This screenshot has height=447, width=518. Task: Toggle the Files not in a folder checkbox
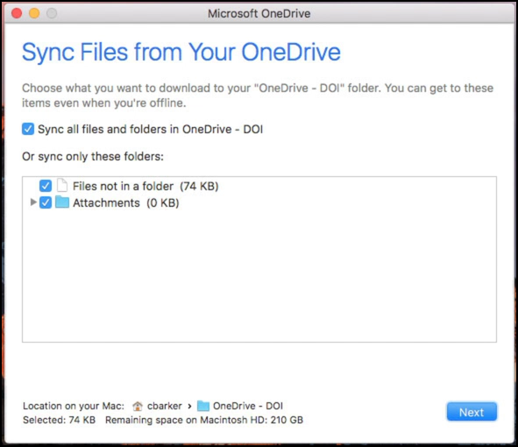(x=46, y=186)
